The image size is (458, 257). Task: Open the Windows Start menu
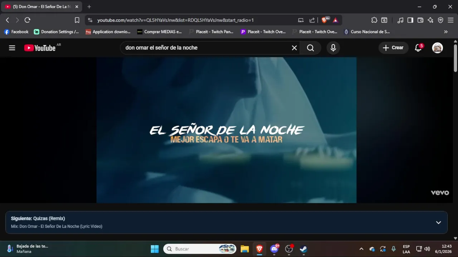point(155,249)
